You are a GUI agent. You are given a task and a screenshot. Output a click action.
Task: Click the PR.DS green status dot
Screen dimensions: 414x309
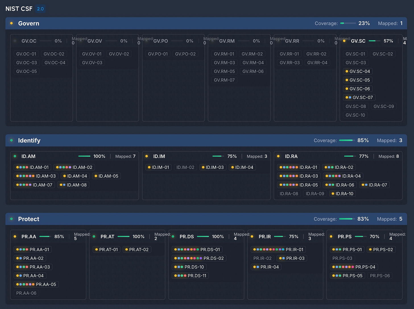(173, 236)
